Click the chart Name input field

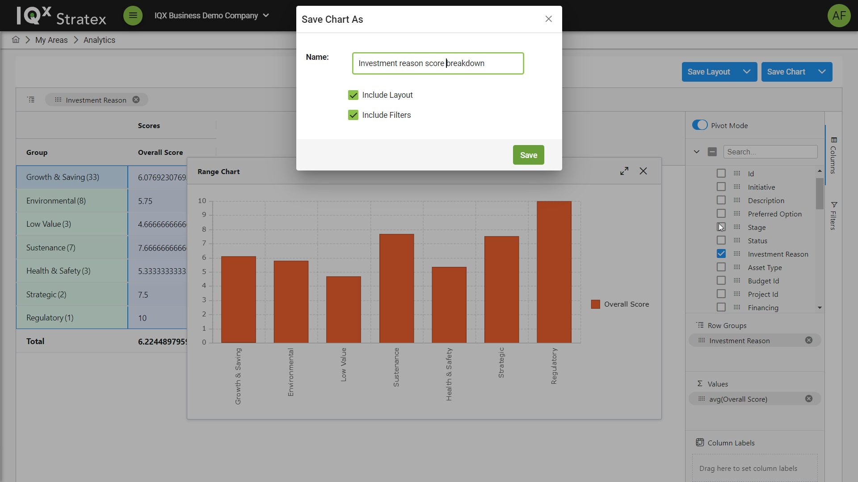click(x=437, y=63)
